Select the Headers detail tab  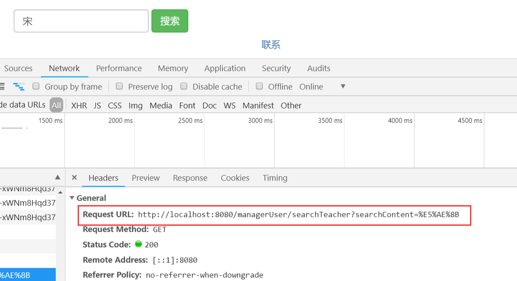pyautogui.click(x=104, y=178)
